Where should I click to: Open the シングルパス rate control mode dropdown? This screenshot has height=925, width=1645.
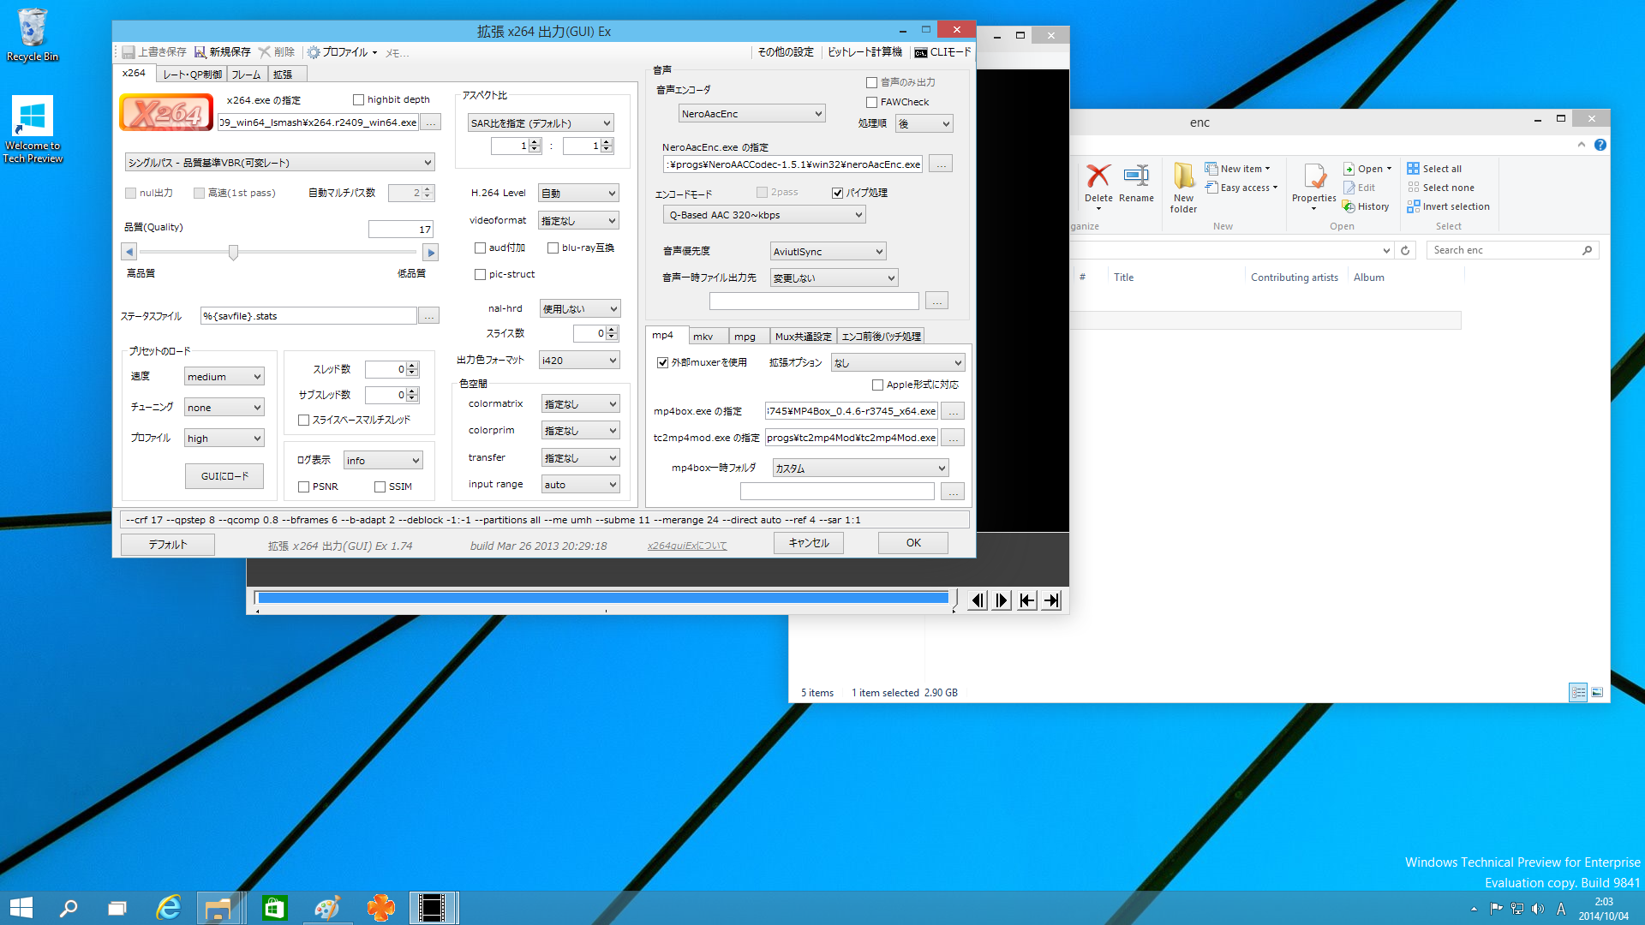(280, 163)
